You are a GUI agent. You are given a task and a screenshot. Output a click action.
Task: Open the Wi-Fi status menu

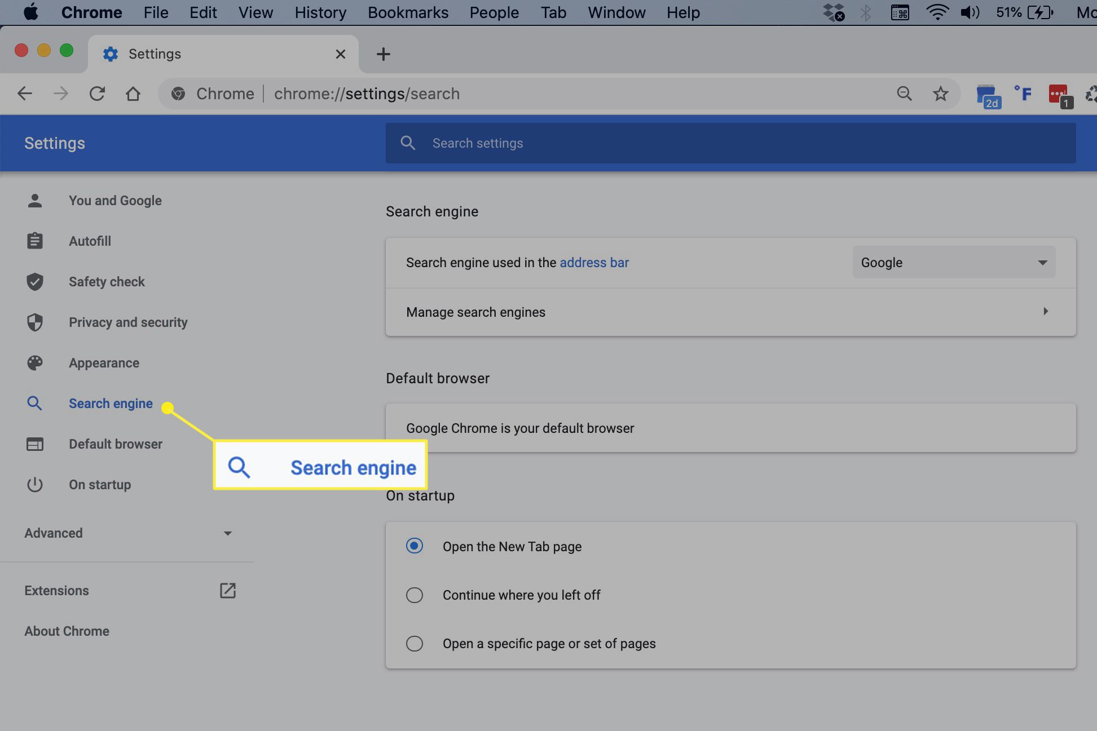point(937,12)
